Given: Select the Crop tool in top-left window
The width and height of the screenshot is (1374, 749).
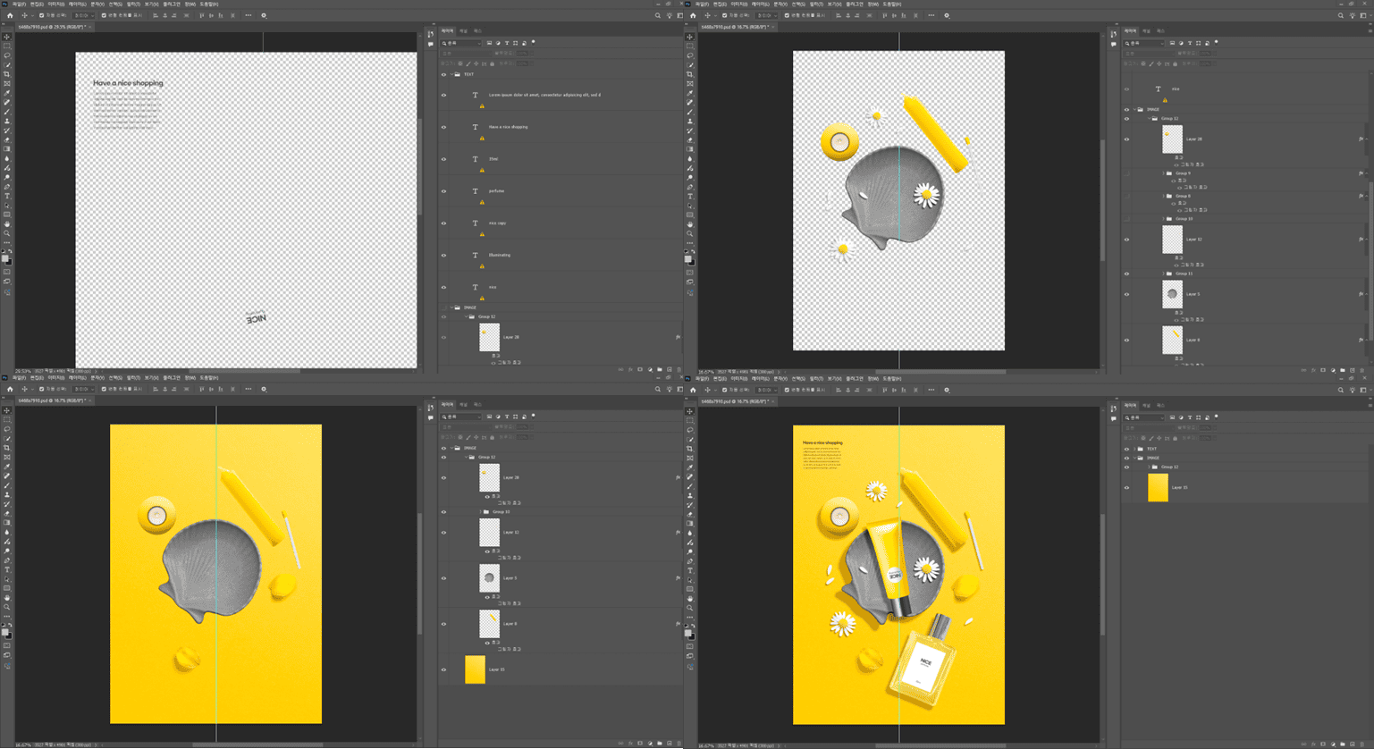Looking at the screenshot, I should coord(7,74).
